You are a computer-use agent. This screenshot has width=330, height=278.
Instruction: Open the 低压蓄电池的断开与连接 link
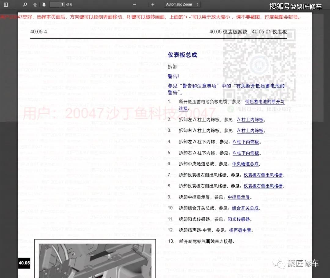pos(265,102)
